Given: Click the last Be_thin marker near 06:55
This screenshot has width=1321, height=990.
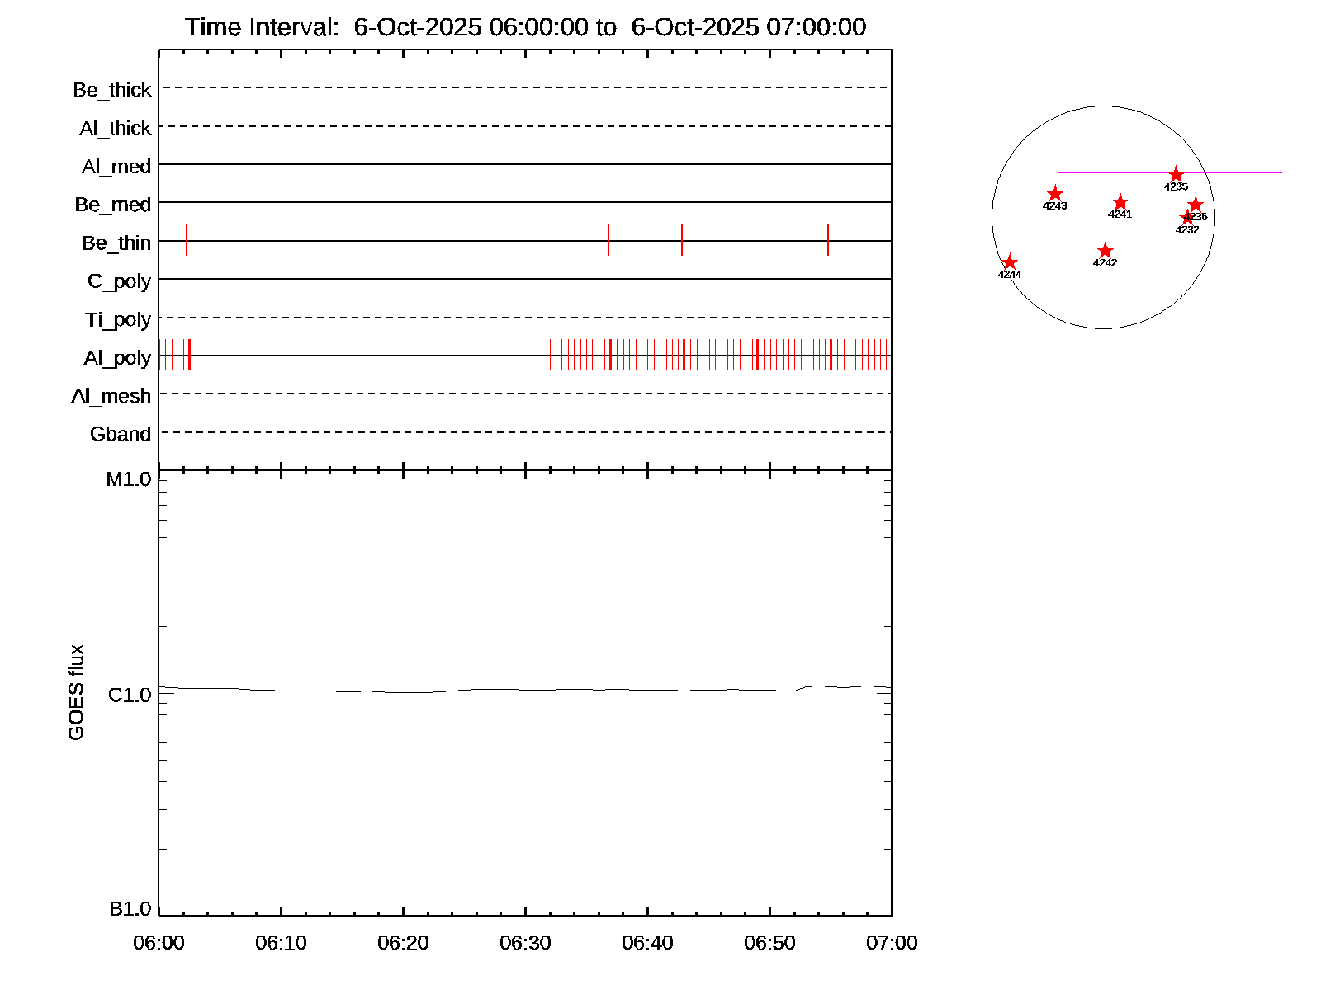Looking at the screenshot, I should coord(828,240).
